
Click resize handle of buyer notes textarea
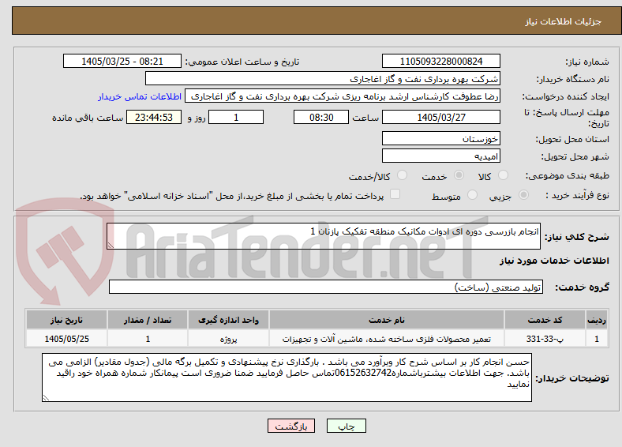[46, 398]
